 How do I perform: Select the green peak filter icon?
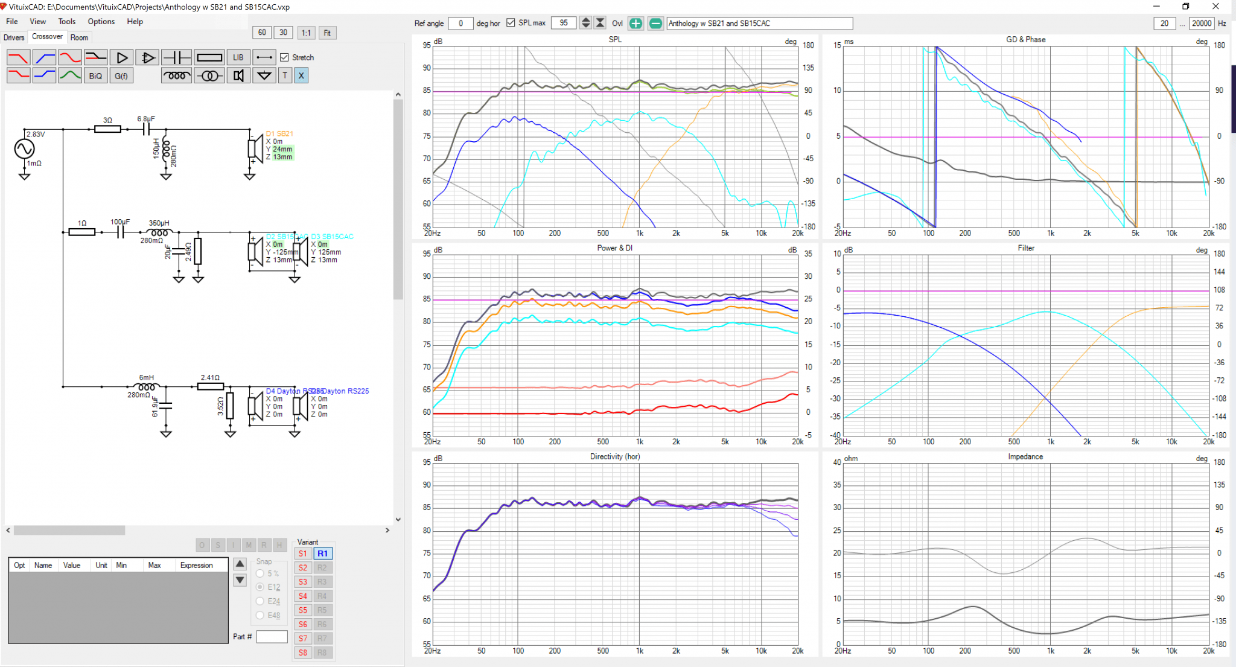[x=70, y=75]
